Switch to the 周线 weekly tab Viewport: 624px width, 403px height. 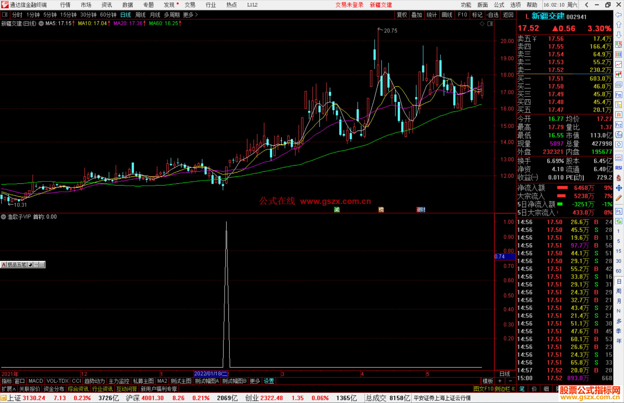140,15
